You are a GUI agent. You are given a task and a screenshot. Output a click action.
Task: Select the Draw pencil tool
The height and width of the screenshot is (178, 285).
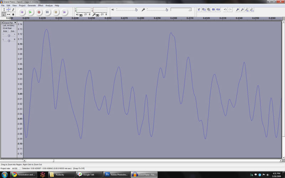point(13,10)
